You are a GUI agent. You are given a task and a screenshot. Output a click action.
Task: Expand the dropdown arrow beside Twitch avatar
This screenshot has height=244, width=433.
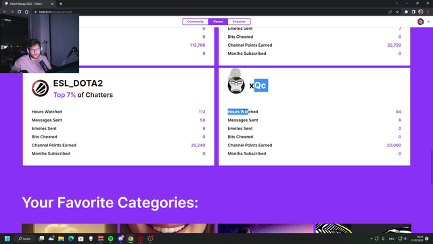[x=428, y=22]
